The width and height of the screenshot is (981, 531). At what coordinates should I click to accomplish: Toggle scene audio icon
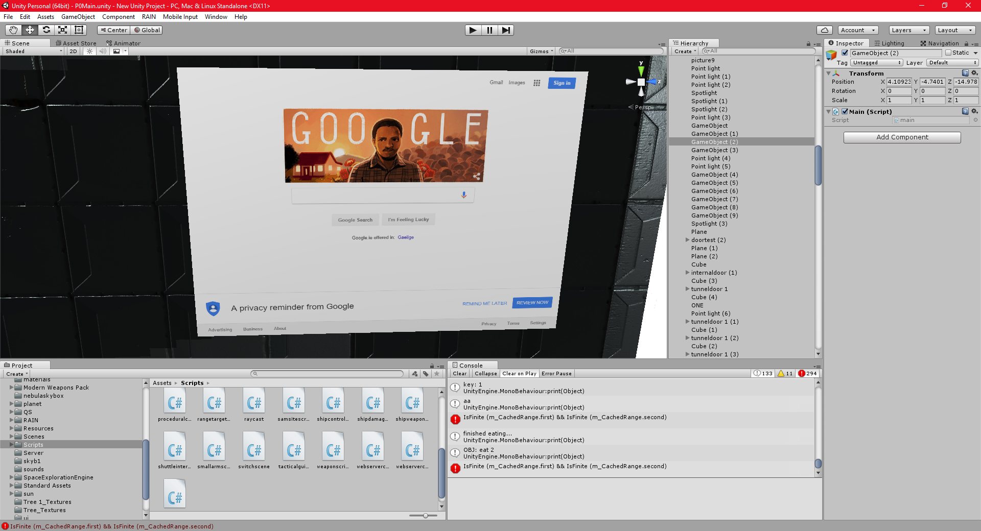click(x=103, y=51)
